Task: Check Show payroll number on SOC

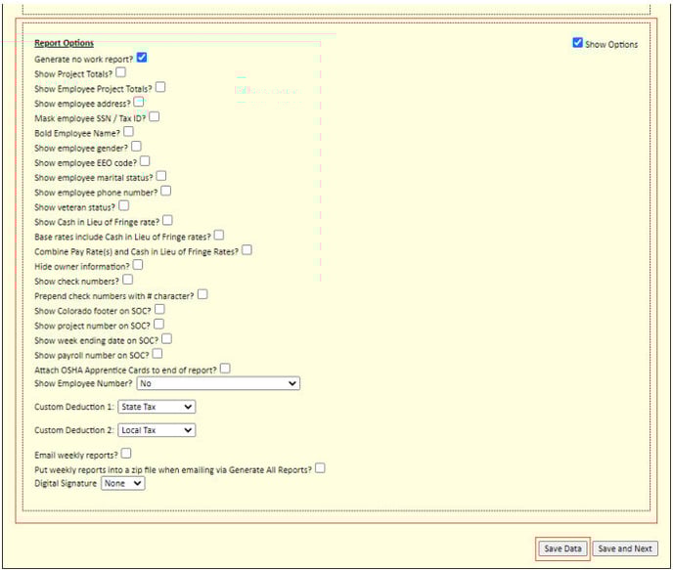Action: pyautogui.click(x=157, y=354)
